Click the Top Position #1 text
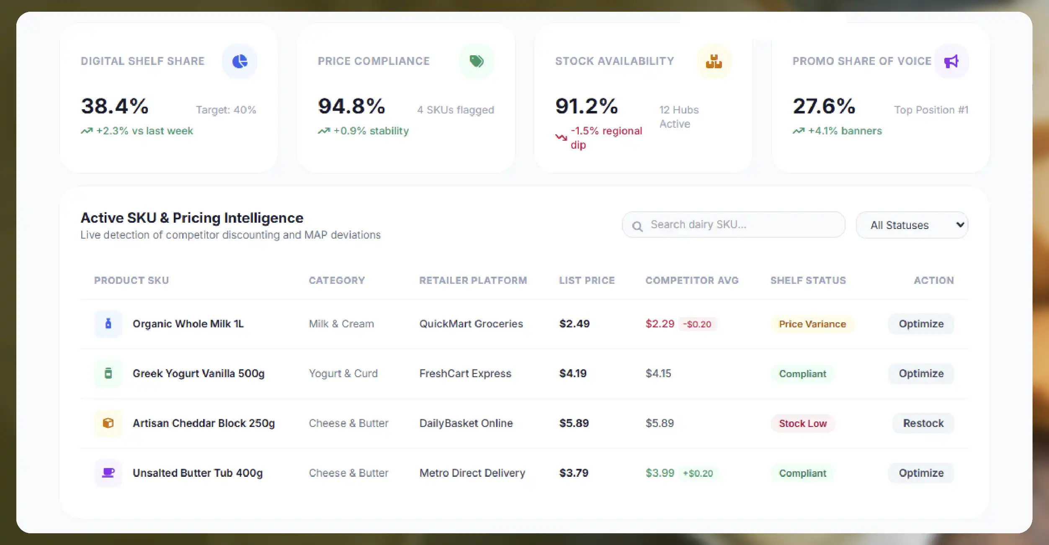The height and width of the screenshot is (545, 1049). click(931, 110)
